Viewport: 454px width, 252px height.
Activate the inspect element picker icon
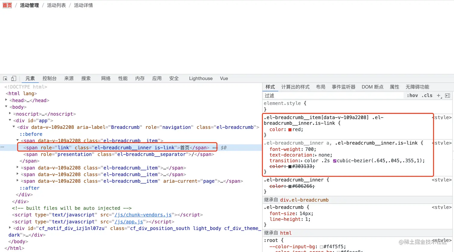[x=5, y=79]
